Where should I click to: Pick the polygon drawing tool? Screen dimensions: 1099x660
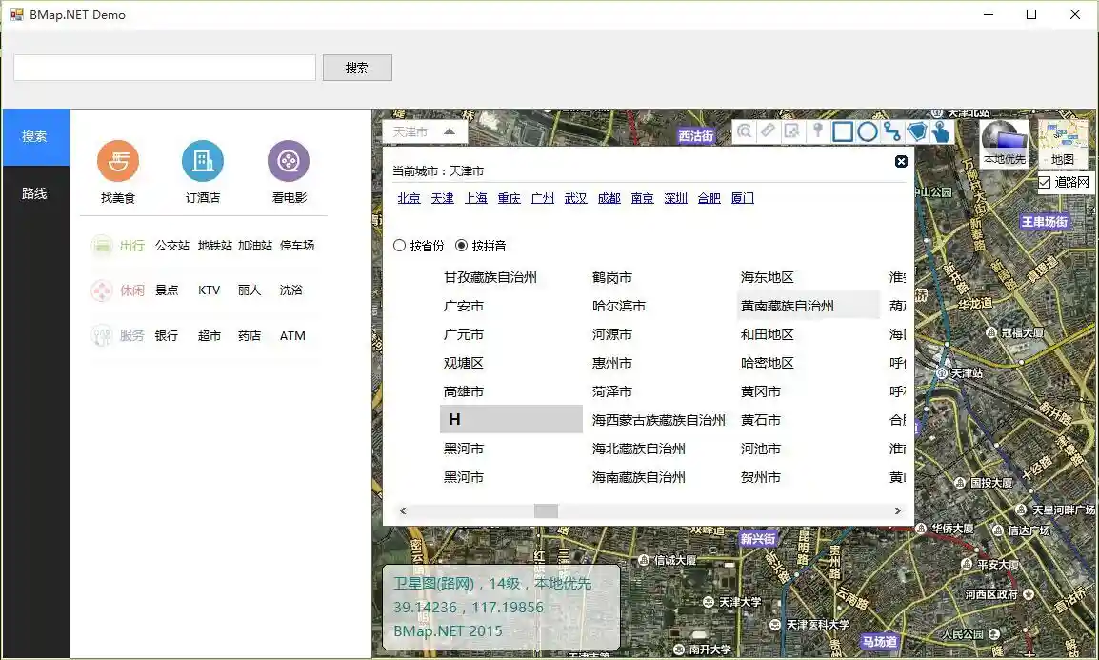(x=917, y=132)
